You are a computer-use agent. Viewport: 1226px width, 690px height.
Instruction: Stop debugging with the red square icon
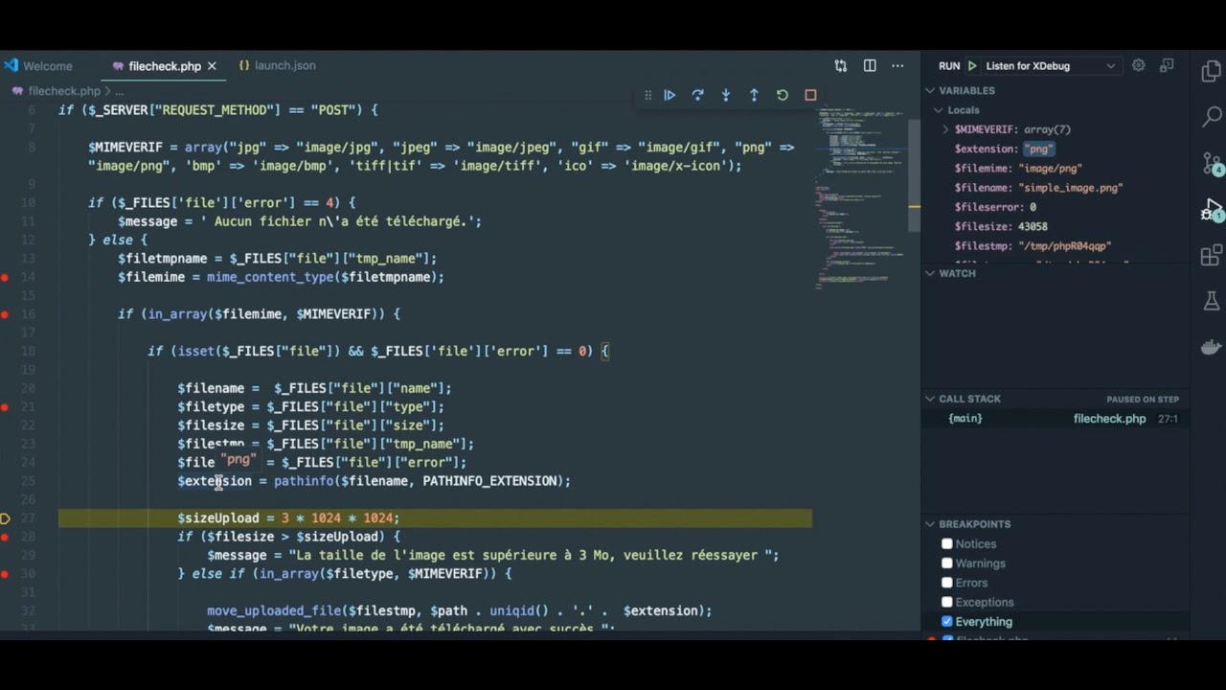tap(810, 95)
